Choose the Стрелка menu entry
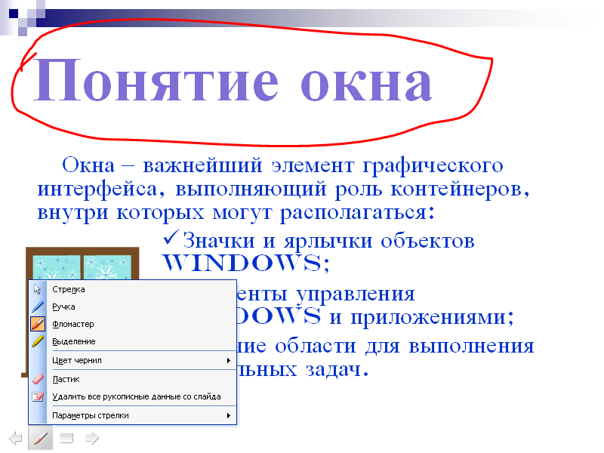Image resolution: width=604 pixels, height=453 pixels. (x=133, y=289)
